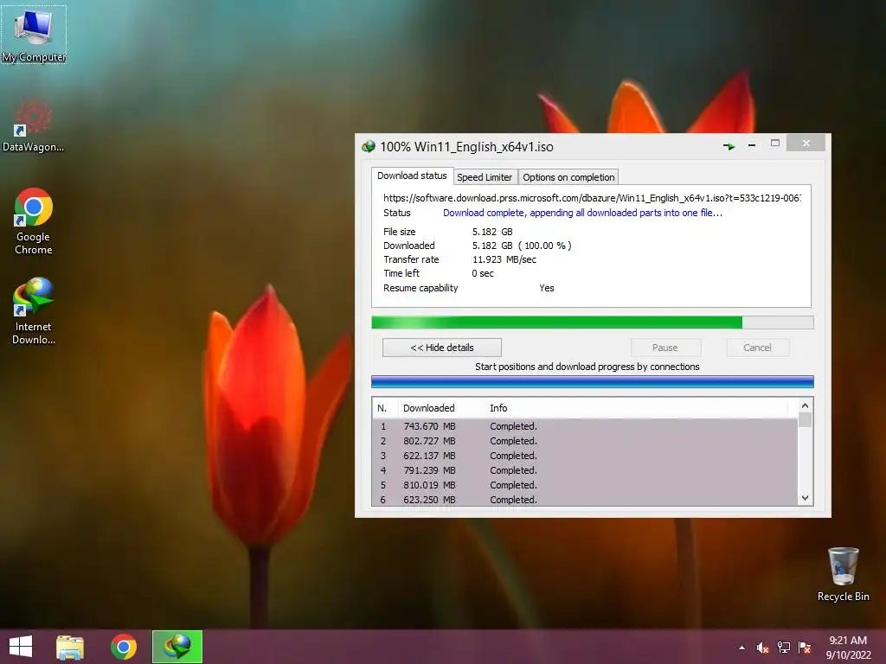
Task: Click the Resume capability value Yes
Action: click(x=547, y=288)
